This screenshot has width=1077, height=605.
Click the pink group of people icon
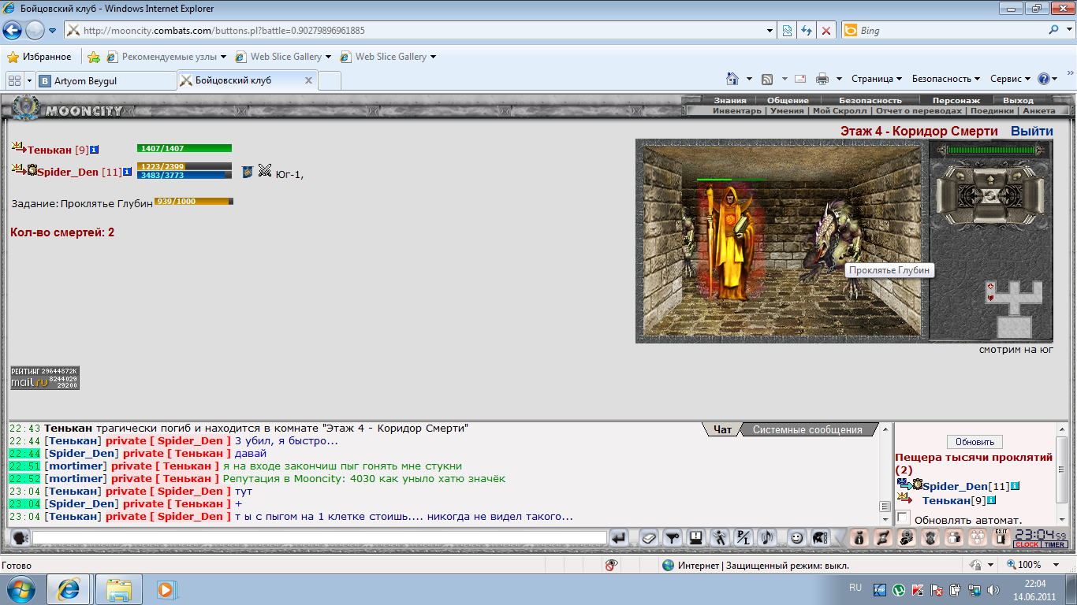(978, 538)
